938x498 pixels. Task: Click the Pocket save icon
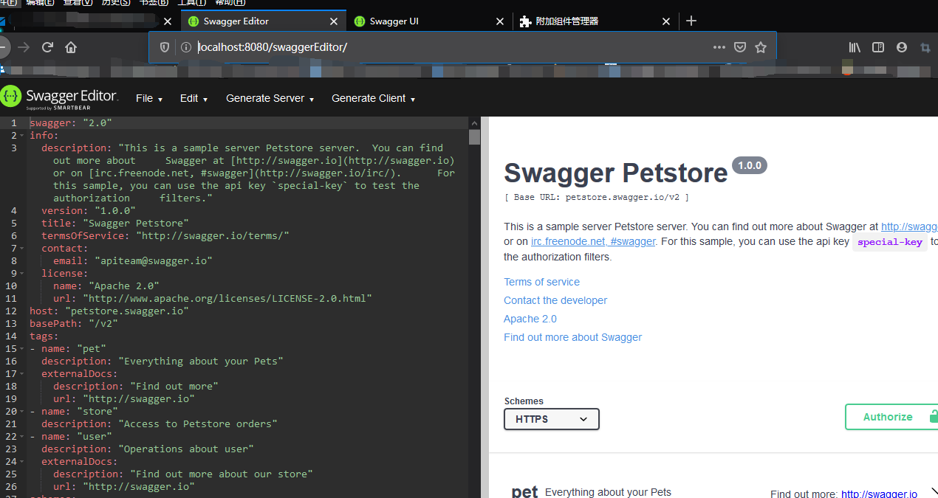pyautogui.click(x=740, y=46)
